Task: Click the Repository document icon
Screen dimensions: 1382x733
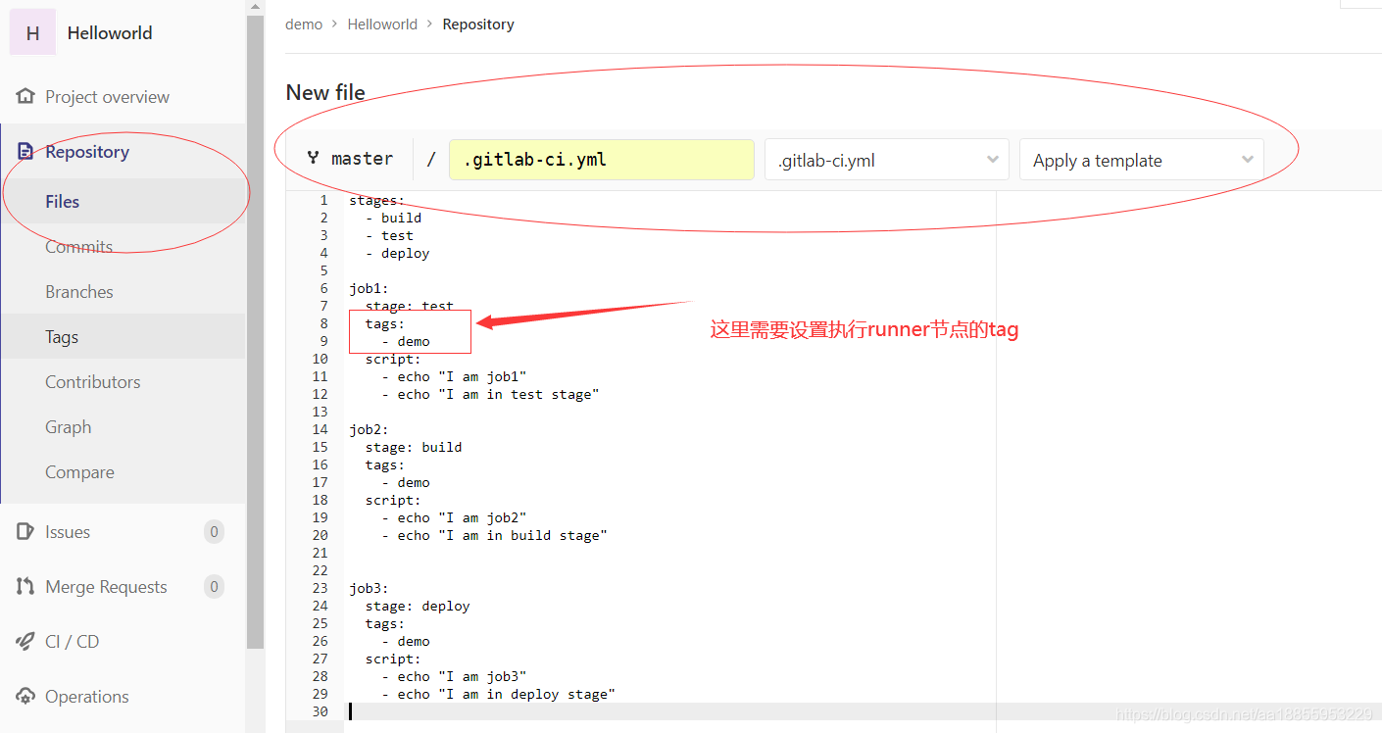Action: [x=26, y=151]
